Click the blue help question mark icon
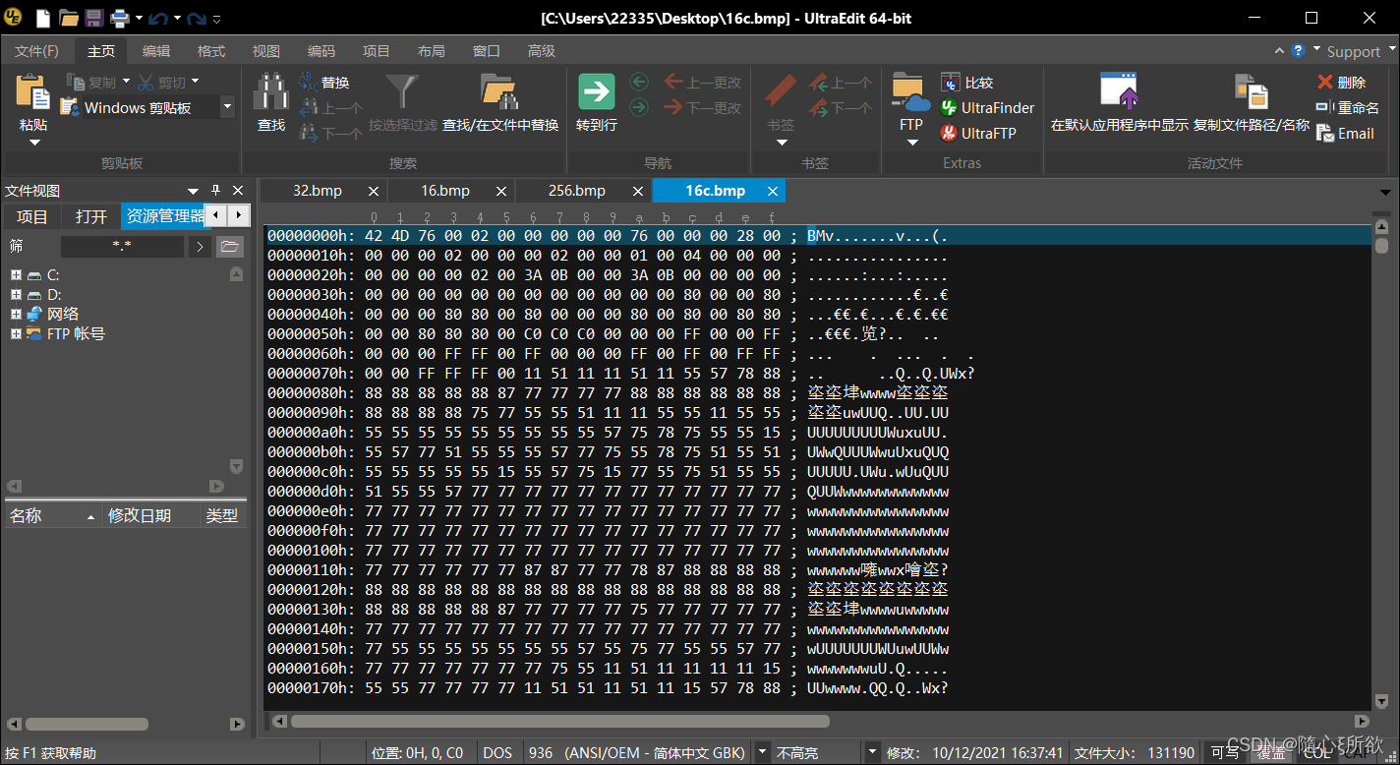 (x=1299, y=50)
